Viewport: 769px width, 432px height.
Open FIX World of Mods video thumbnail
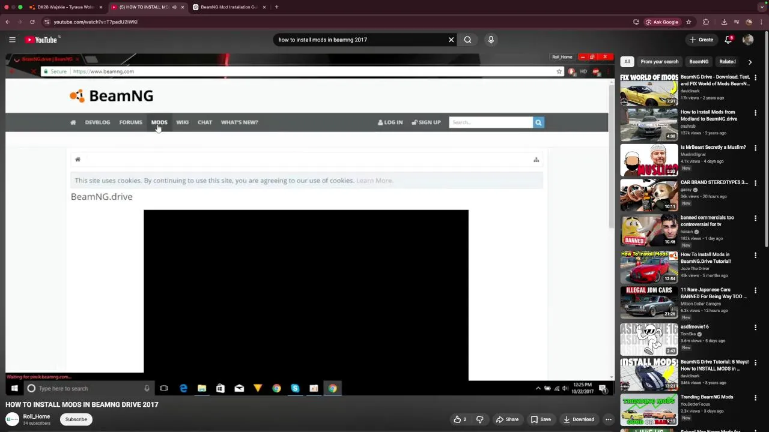click(649, 89)
